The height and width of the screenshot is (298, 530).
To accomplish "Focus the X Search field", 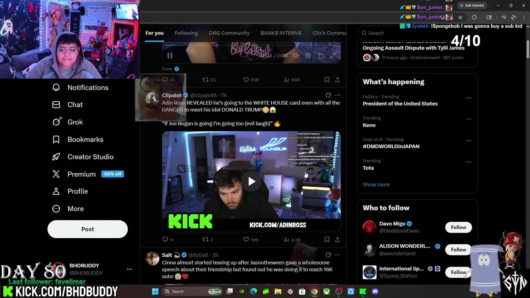I will [x=417, y=33].
